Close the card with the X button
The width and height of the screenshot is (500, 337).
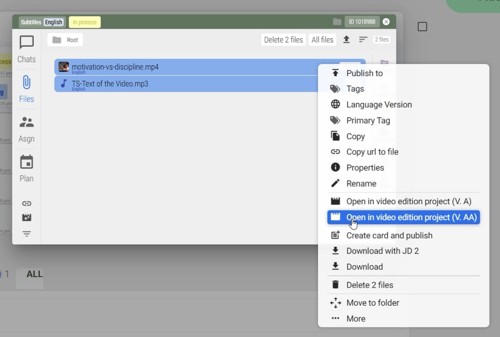(386, 22)
